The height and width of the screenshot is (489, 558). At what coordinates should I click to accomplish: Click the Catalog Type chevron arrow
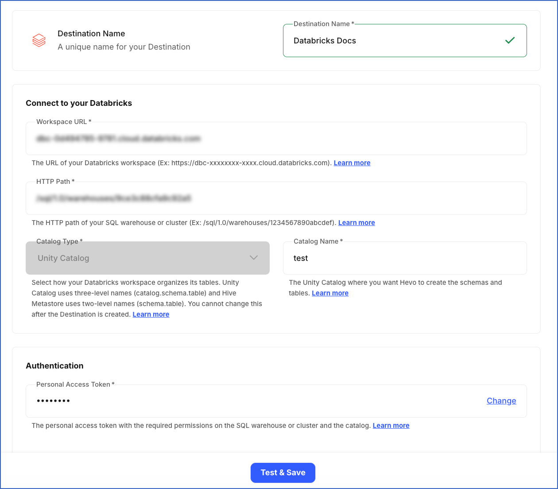(x=254, y=258)
